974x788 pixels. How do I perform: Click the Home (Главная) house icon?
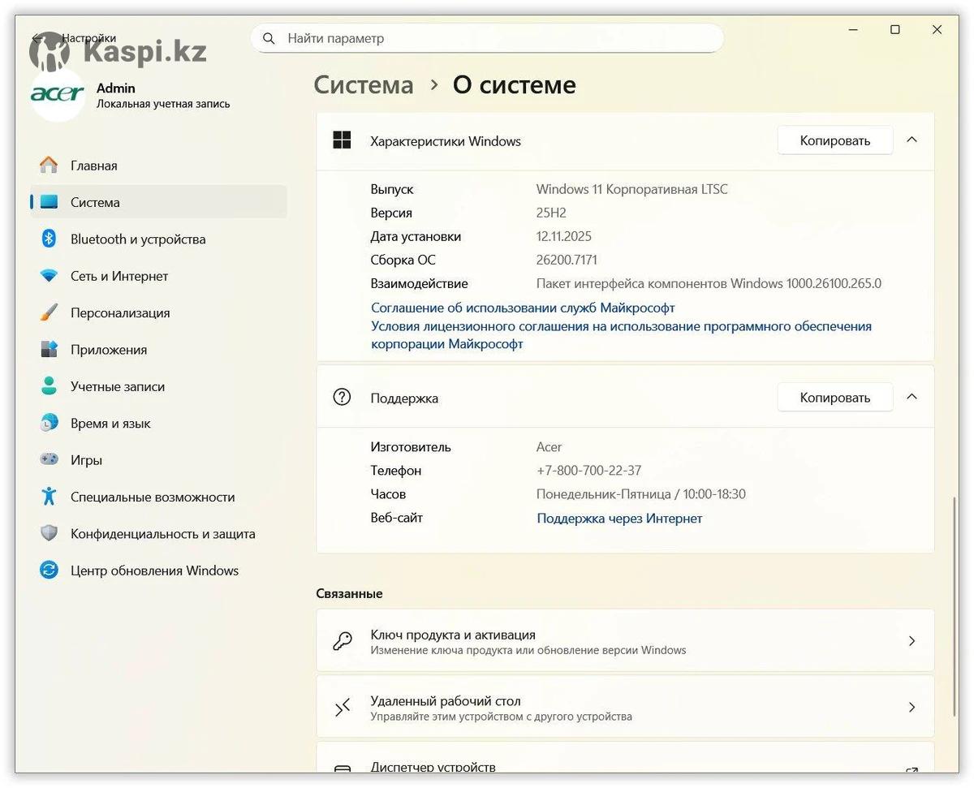[49, 166]
